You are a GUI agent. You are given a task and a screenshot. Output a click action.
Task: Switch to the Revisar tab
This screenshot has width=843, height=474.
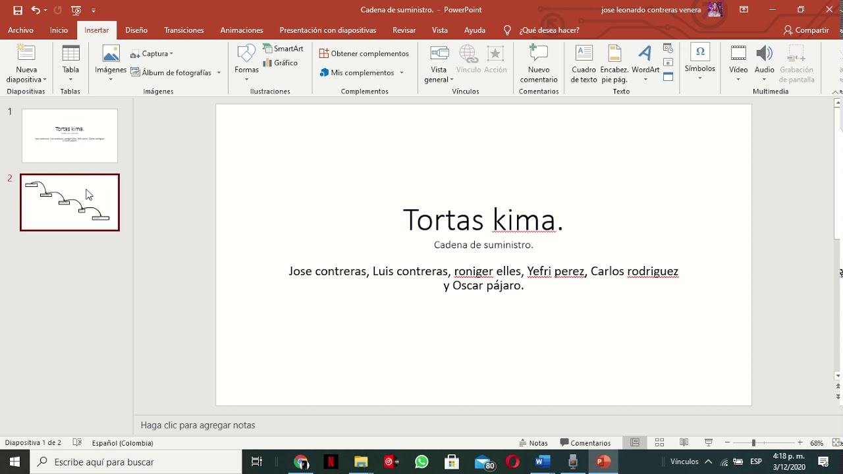404,30
